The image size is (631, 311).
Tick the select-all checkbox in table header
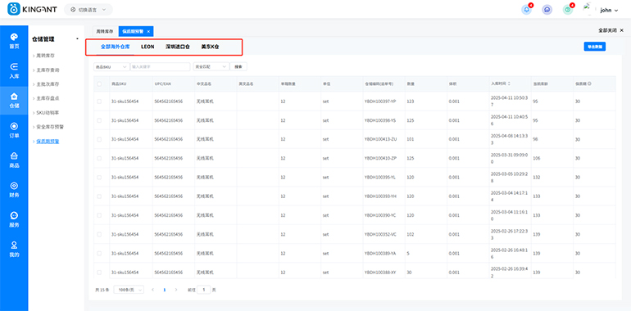[99, 84]
